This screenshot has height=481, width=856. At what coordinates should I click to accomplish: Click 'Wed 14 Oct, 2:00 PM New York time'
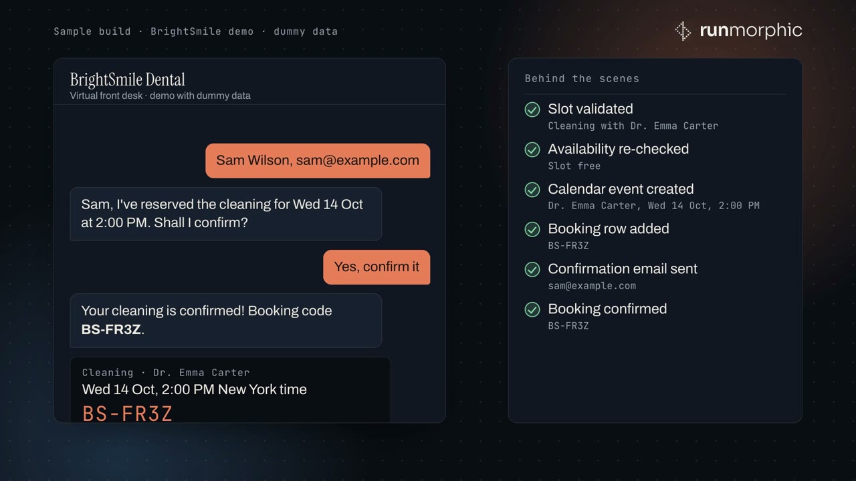pos(195,389)
